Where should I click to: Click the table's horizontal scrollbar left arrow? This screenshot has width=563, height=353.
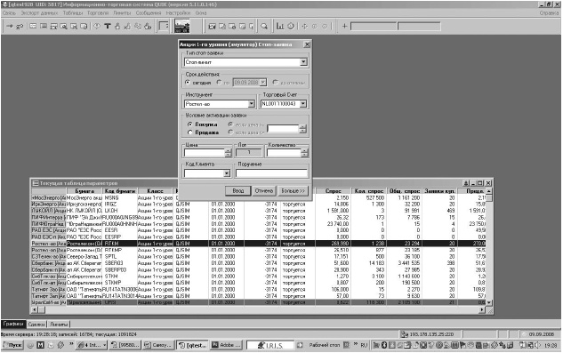[35, 309]
